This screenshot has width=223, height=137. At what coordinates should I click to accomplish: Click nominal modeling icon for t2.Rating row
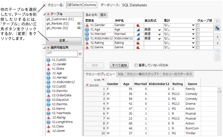(x=138, y=43)
